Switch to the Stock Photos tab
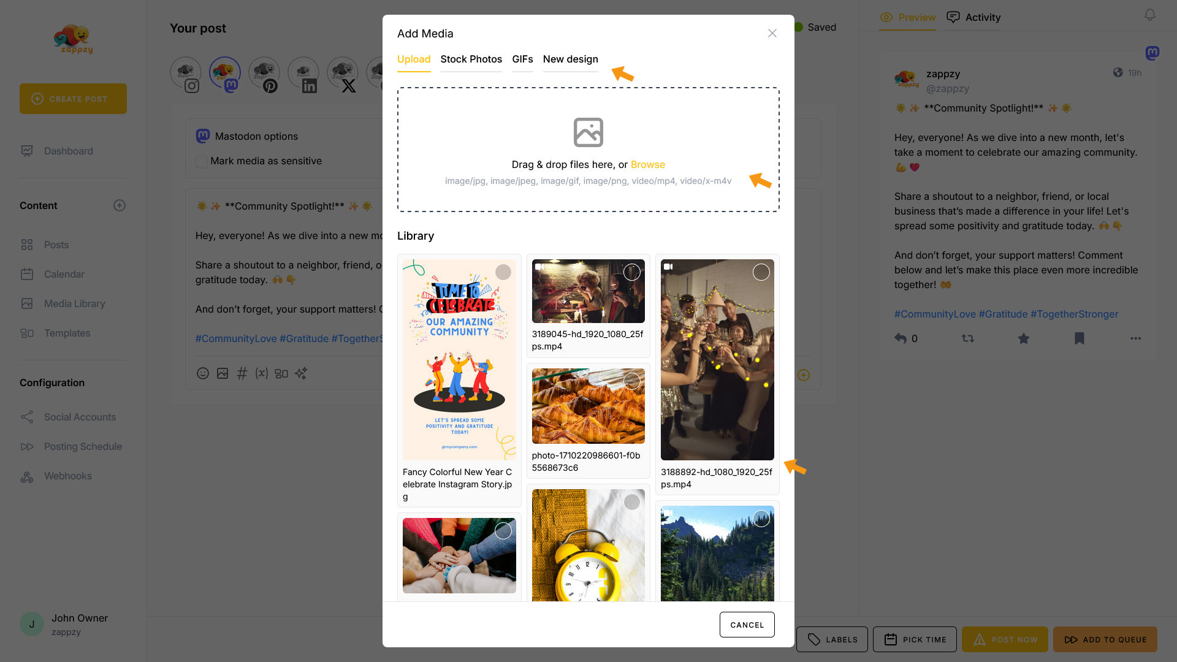 (x=471, y=59)
